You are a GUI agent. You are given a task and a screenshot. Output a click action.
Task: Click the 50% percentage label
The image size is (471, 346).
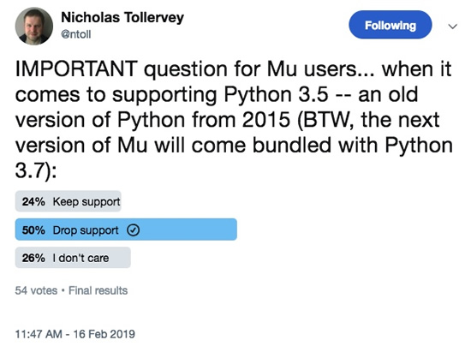click(x=33, y=230)
